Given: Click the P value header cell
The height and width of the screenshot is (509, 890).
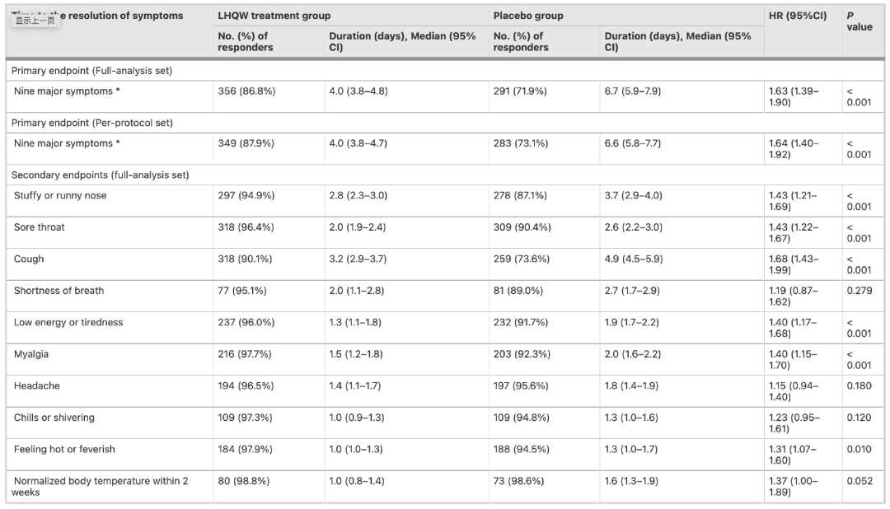Looking at the screenshot, I should point(860,21).
